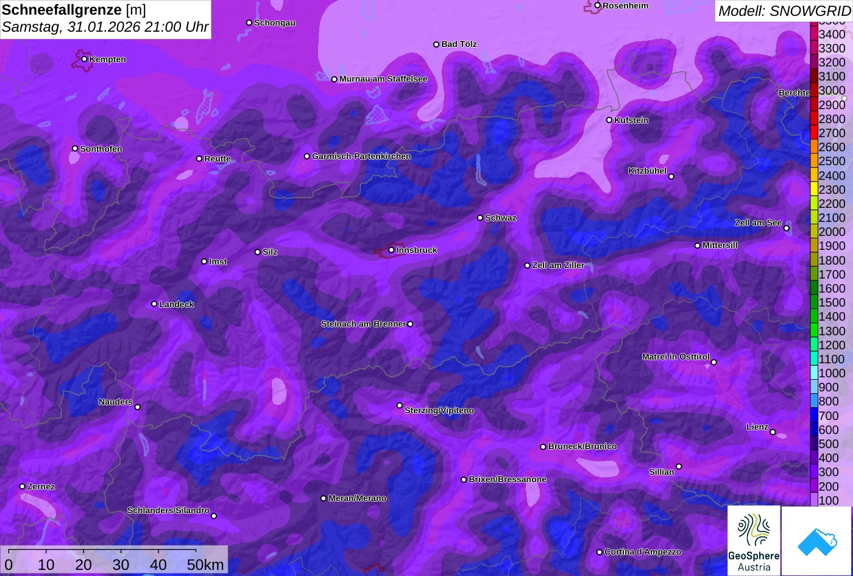Click the 0 mark on scale bar
The width and height of the screenshot is (853, 576).
click(x=9, y=565)
